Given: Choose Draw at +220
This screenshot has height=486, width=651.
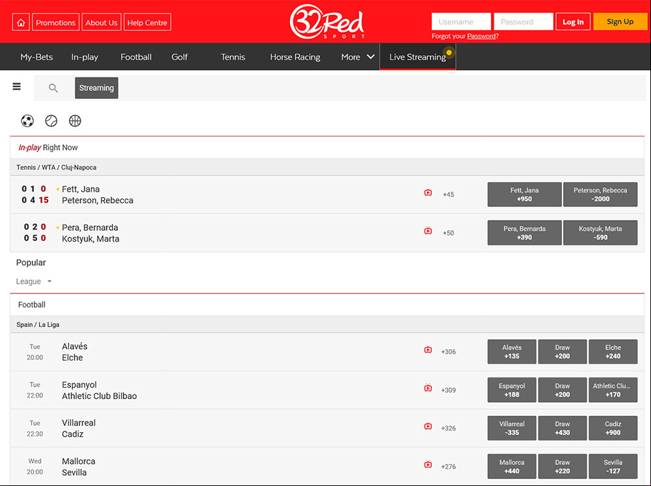Looking at the screenshot, I should [563, 466].
